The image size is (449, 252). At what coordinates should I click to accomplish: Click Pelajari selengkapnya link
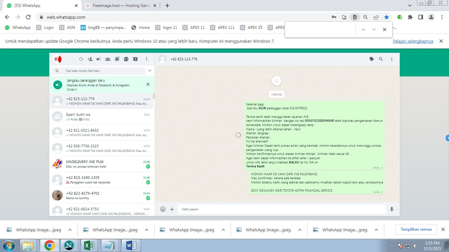(x=413, y=41)
